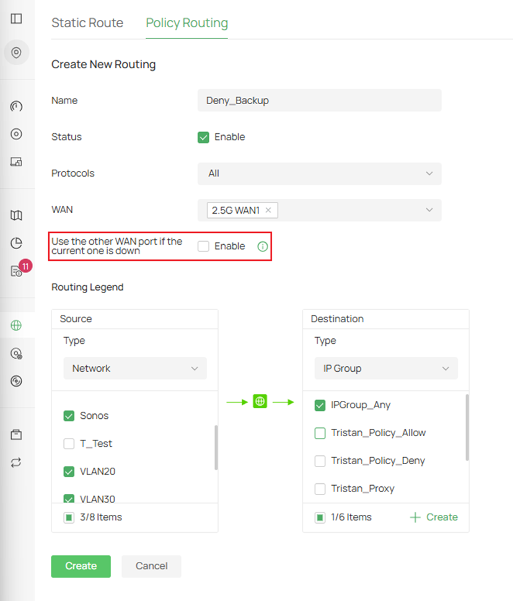This screenshot has height=601, width=513.
Task: Click the Protocols field label
Action: pyautogui.click(x=73, y=173)
